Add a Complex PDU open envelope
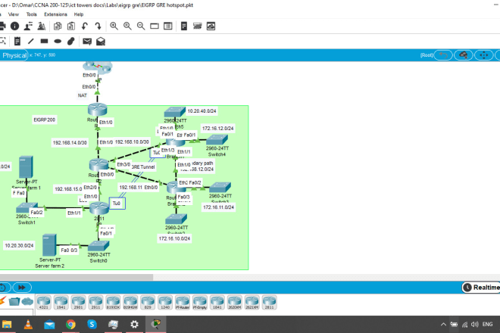This screenshot has width=500, height=333. pos(101,41)
